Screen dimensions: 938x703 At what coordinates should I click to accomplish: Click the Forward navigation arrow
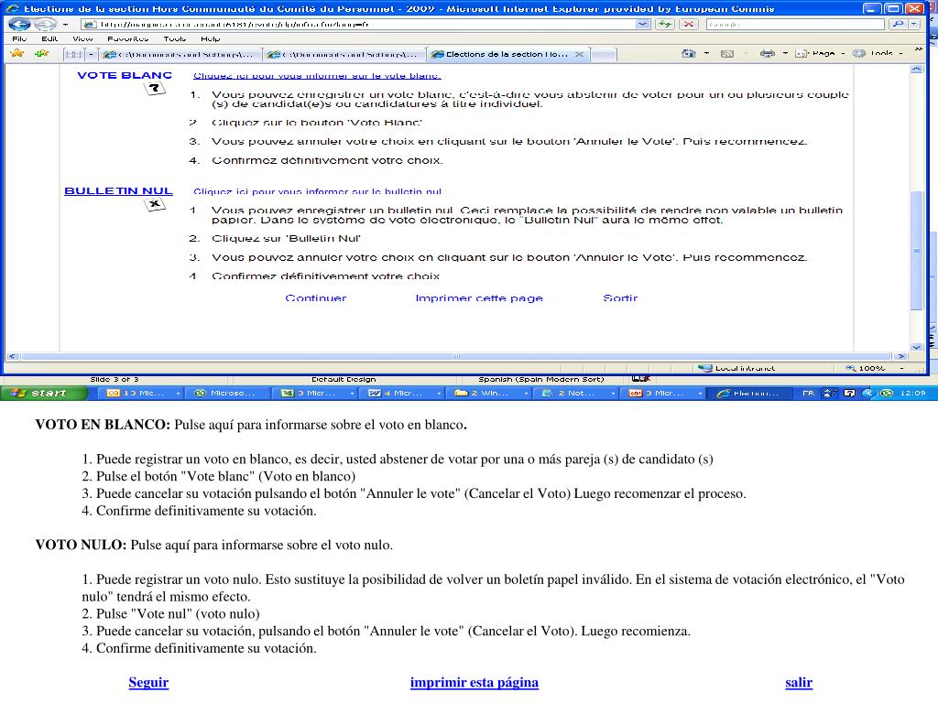click(44, 25)
